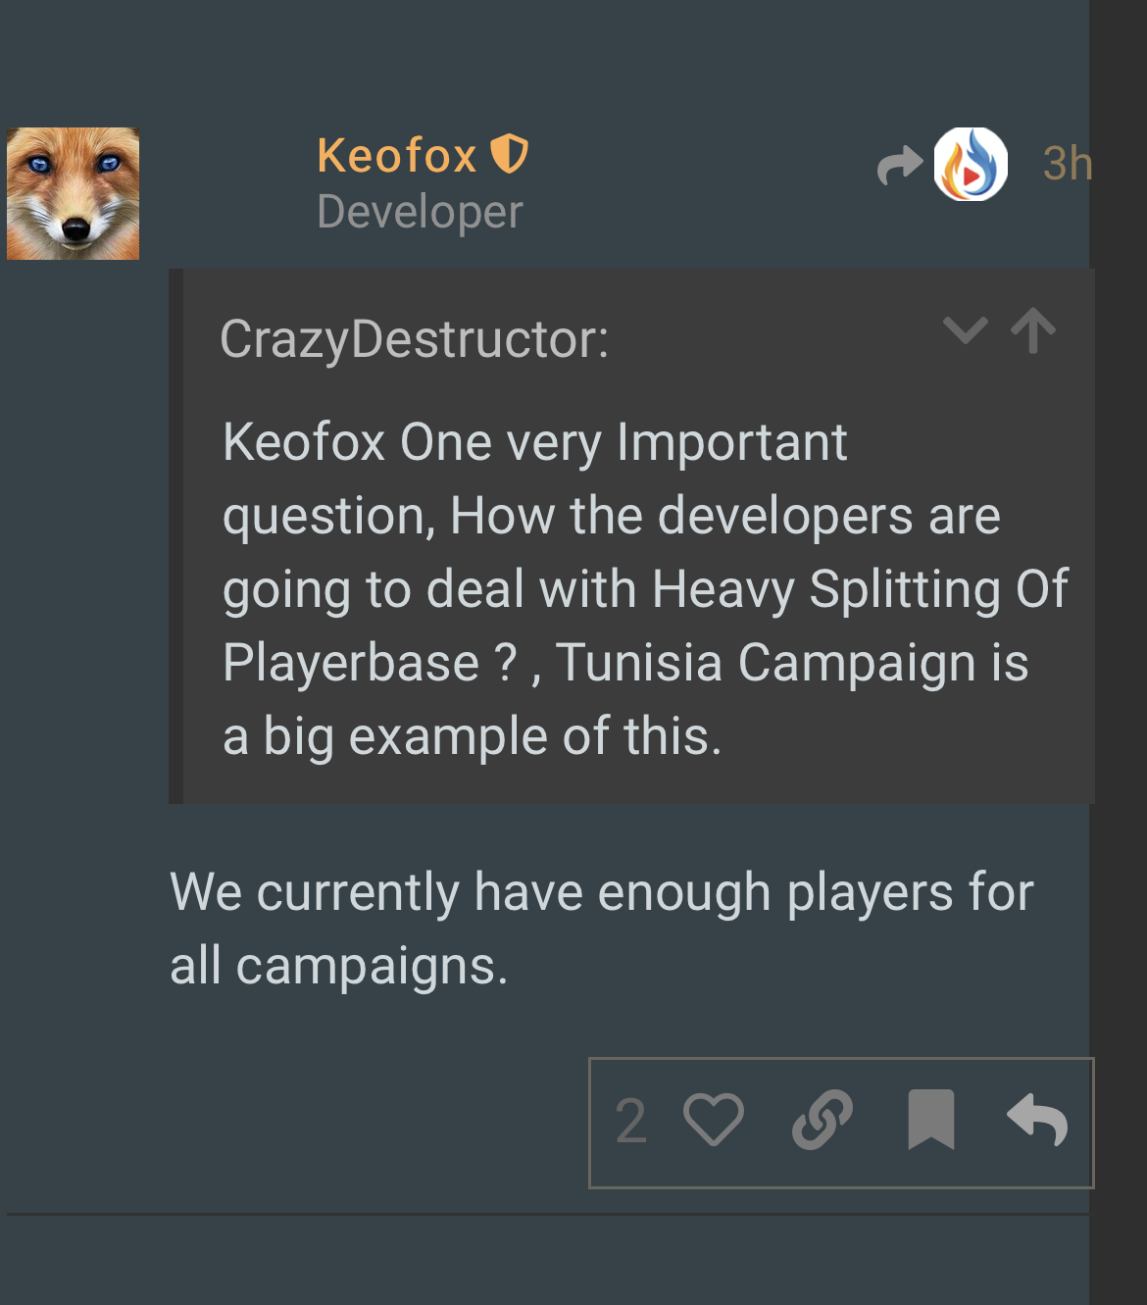Viewport: 1147px width, 1305px height.
Task: Copy post link via chain icon
Action: (x=822, y=1120)
